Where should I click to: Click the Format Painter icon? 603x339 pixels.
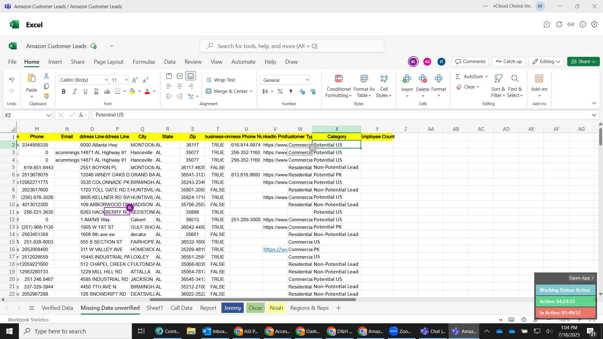click(x=46, y=96)
